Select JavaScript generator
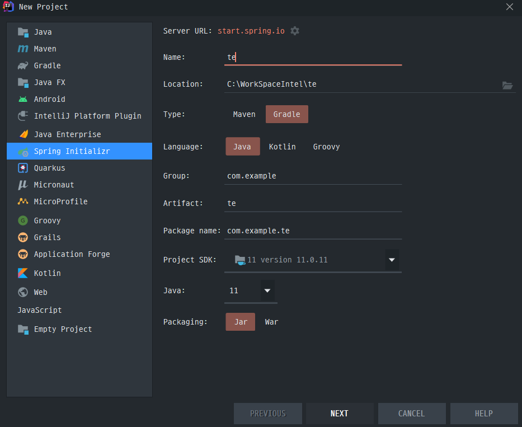The height and width of the screenshot is (427, 522). [x=79, y=310]
